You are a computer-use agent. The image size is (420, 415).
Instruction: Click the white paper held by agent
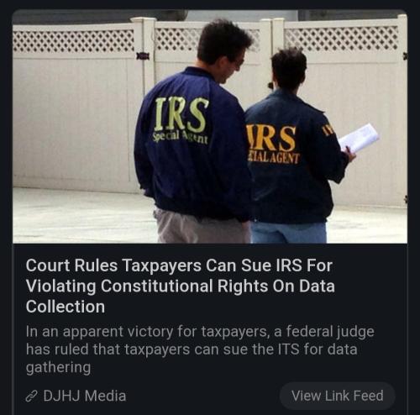(x=359, y=138)
